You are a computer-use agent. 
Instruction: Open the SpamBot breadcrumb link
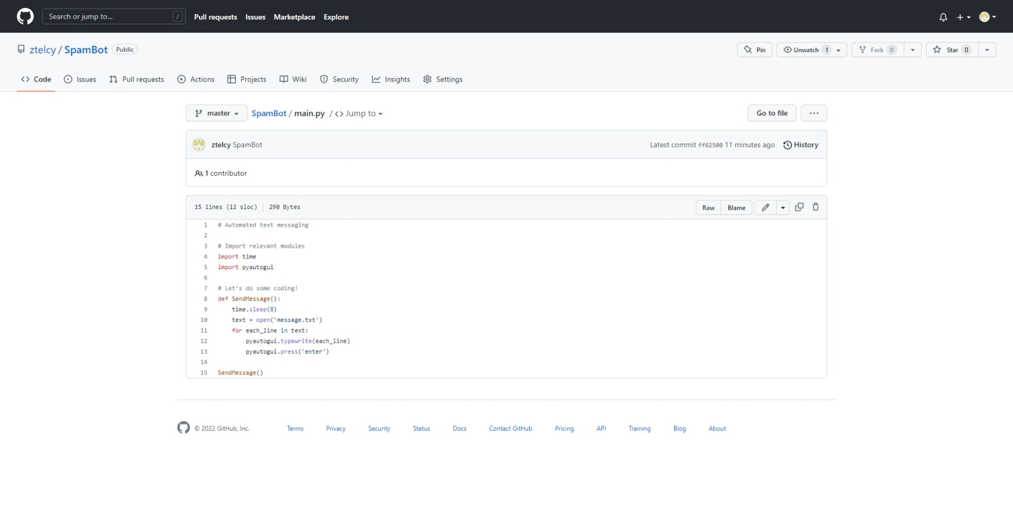tap(269, 113)
